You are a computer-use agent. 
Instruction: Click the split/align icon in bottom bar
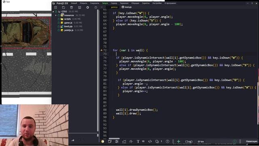point(131,142)
